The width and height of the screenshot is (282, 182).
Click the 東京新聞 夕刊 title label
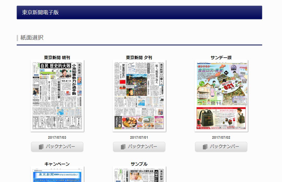tap(139, 57)
